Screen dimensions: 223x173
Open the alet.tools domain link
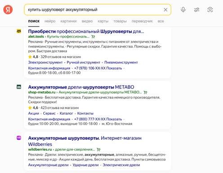tap(36, 36)
